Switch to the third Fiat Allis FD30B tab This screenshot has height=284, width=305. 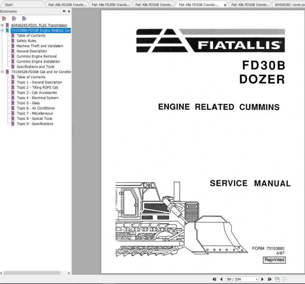tap(155, 5)
